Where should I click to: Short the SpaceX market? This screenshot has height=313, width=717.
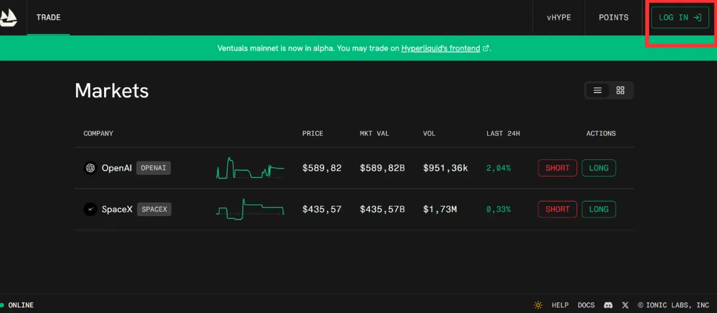pyautogui.click(x=557, y=210)
